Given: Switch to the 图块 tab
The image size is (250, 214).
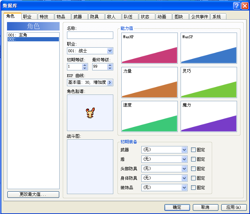Looking at the screenshot, I should pyautogui.click(x=181, y=16).
